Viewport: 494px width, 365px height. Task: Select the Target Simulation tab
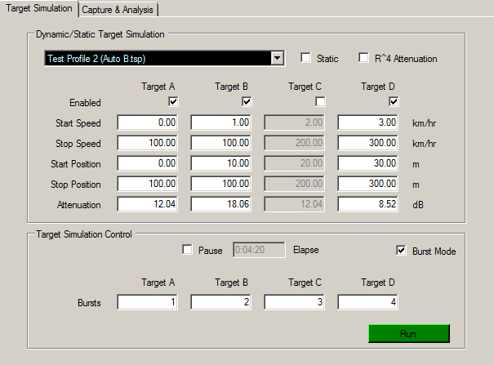(x=39, y=8)
